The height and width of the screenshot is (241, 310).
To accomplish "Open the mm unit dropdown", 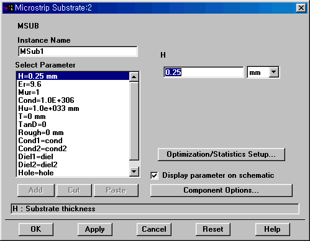I will pos(274,72).
